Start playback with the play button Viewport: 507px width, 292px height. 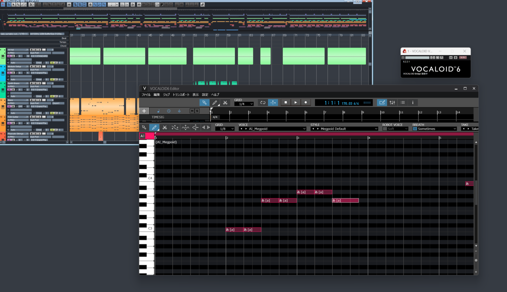click(x=295, y=102)
